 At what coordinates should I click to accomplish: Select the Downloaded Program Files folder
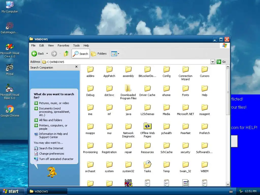pyautogui.click(x=128, y=92)
